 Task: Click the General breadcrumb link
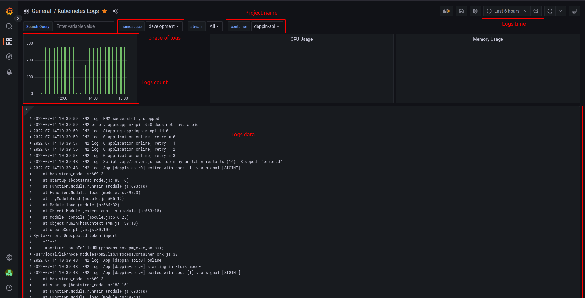41,11
